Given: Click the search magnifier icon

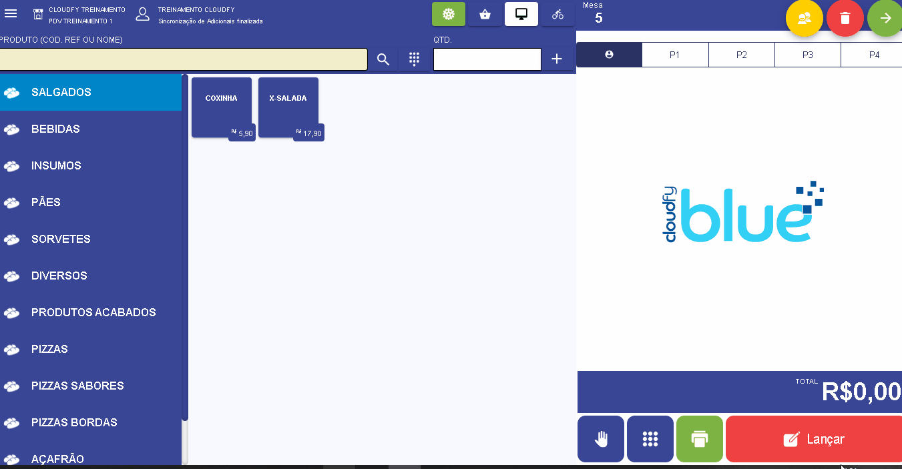Looking at the screenshot, I should [383, 59].
